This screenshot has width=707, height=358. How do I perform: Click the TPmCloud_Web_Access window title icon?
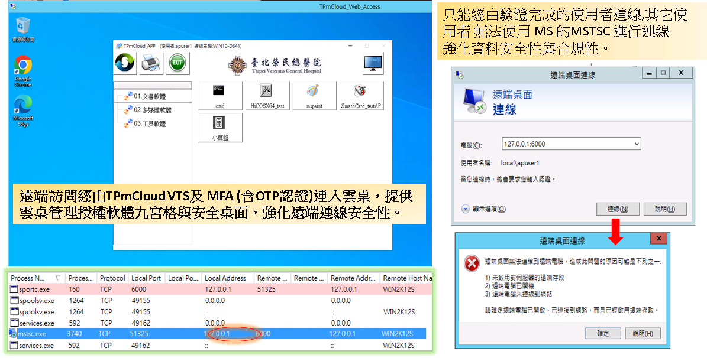click(12, 6)
